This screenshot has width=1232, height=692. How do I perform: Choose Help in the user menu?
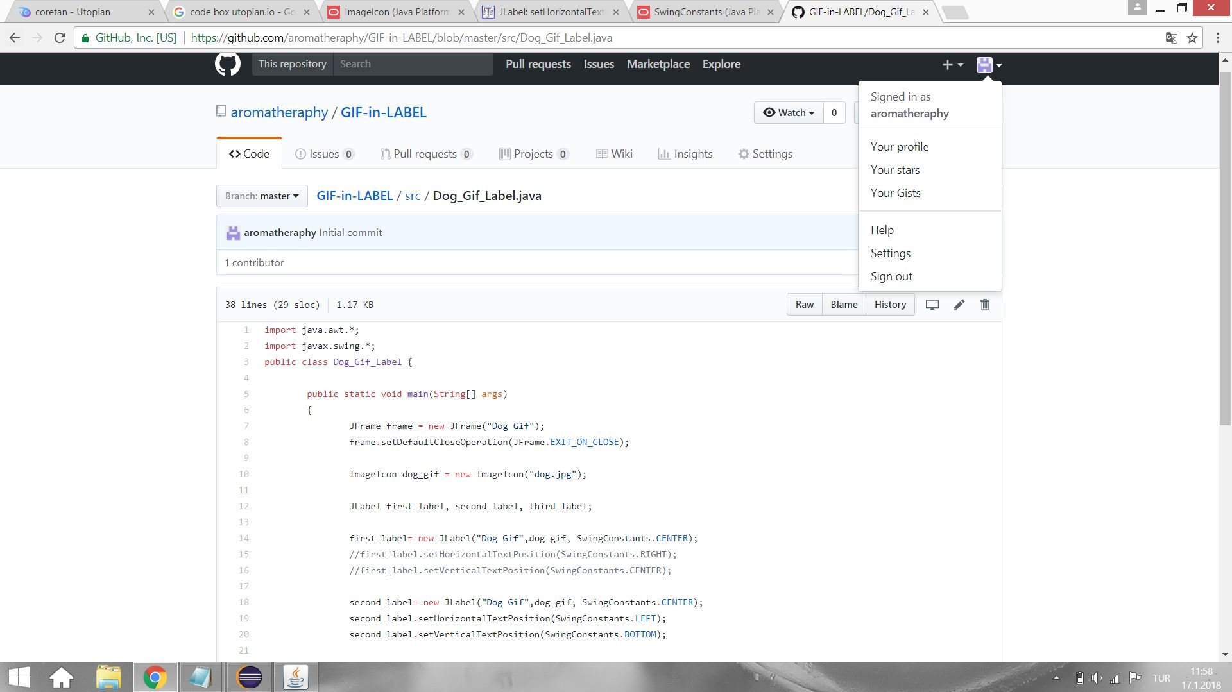point(930,230)
